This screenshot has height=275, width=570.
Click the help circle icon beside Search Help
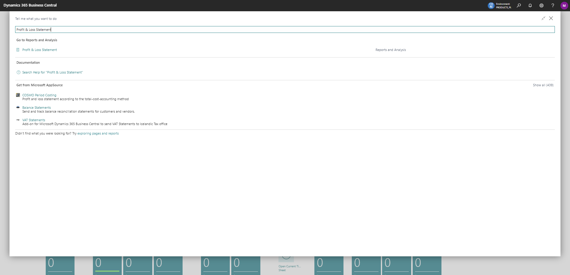coord(18,72)
